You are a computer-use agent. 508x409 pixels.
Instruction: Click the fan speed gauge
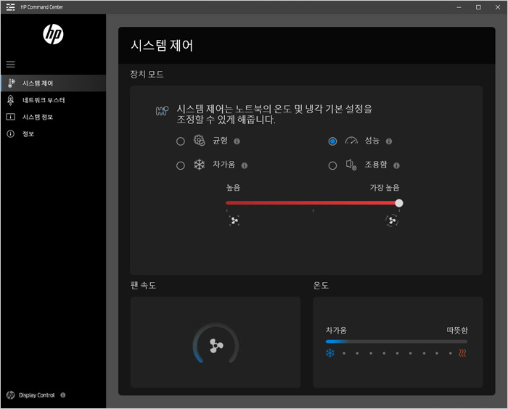click(216, 344)
